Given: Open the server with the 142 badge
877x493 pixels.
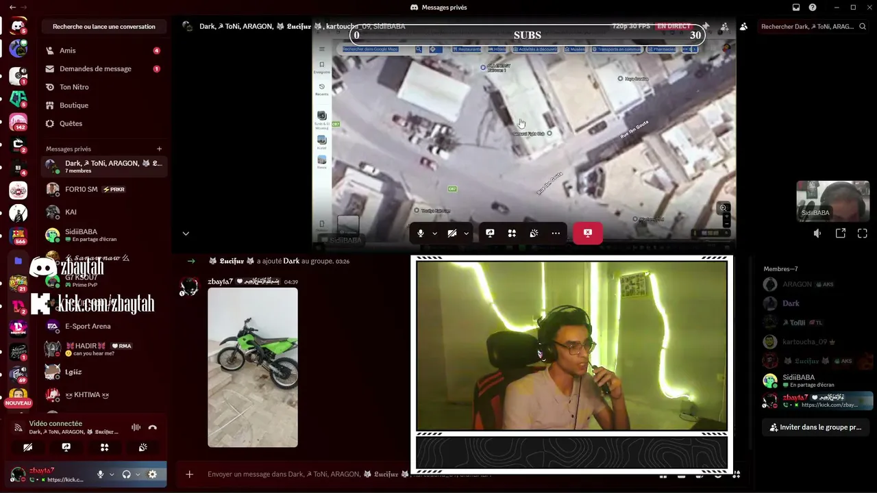Looking at the screenshot, I should tap(18, 121).
